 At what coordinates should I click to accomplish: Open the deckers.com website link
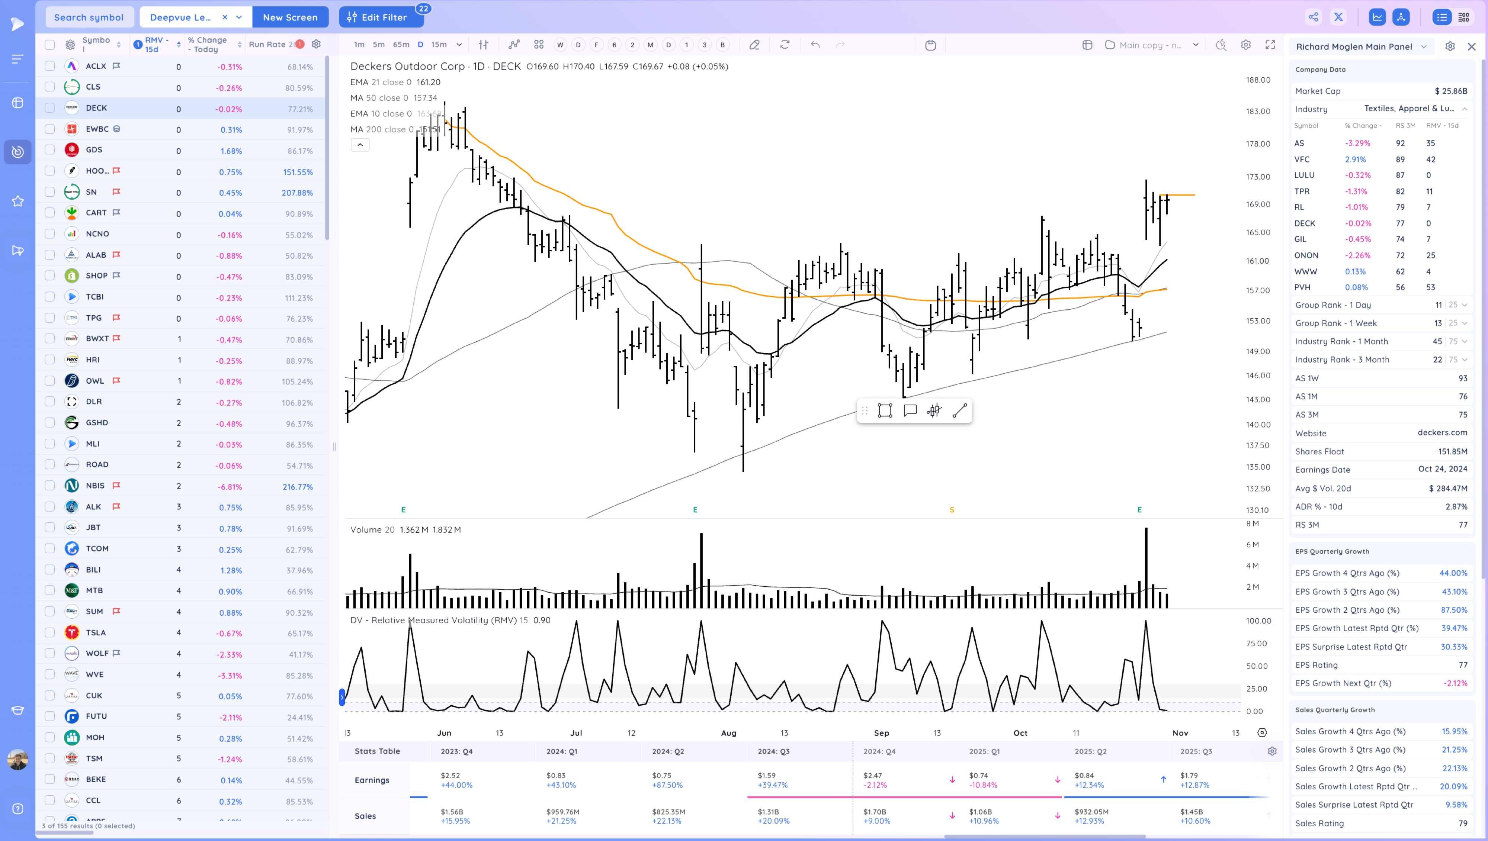coord(1442,433)
